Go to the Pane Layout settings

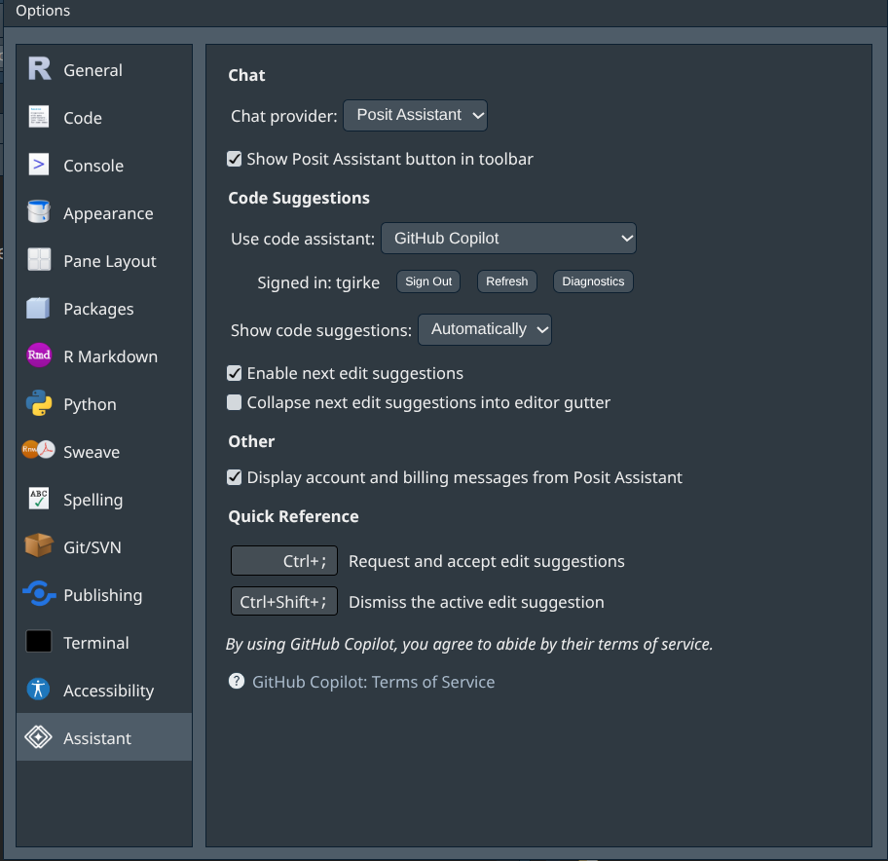[104, 261]
